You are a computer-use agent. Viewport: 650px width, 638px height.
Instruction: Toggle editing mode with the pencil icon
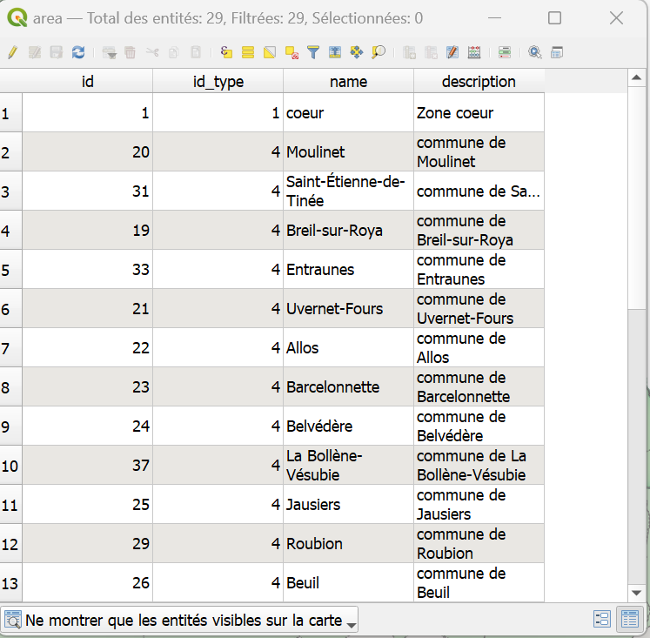tap(12, 52)
